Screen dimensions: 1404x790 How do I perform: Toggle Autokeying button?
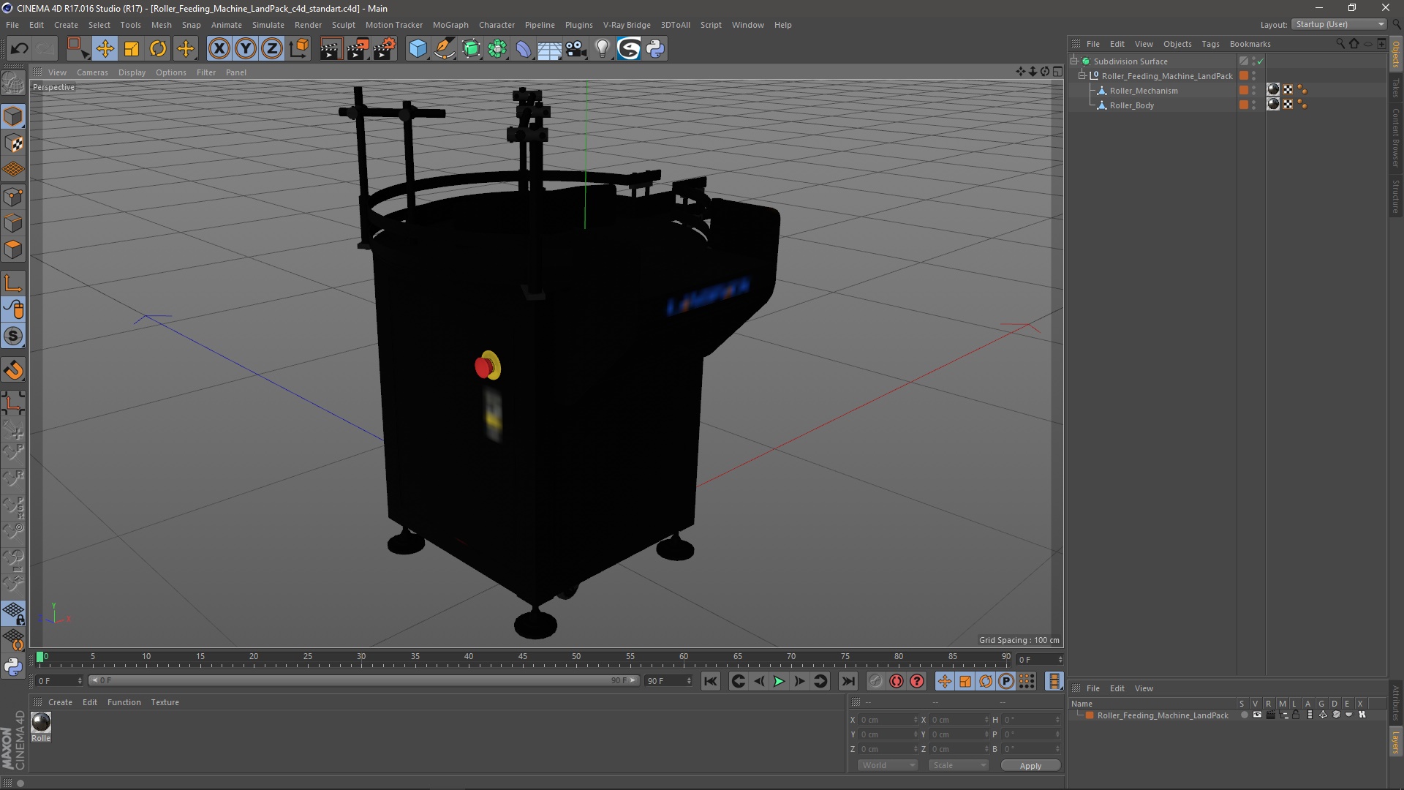[x=897, y=682]
